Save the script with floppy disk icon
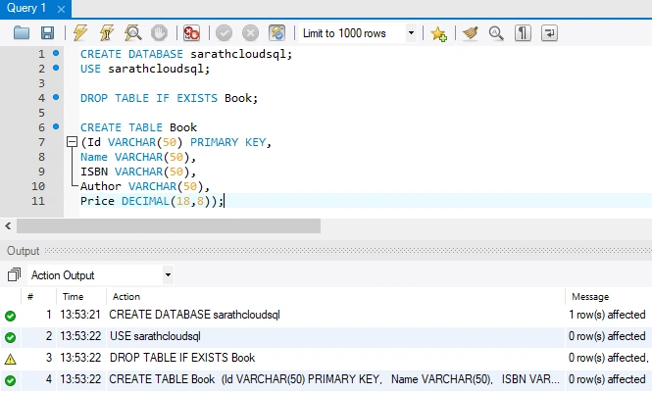This screenshot has height=394, width=652. [47, 33]
